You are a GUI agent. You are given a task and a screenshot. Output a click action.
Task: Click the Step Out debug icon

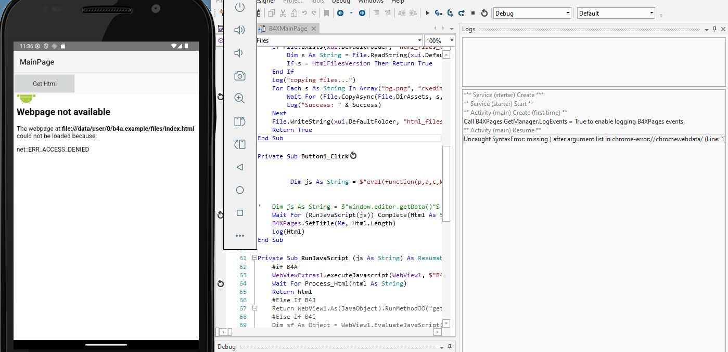[x=462, y=13]
